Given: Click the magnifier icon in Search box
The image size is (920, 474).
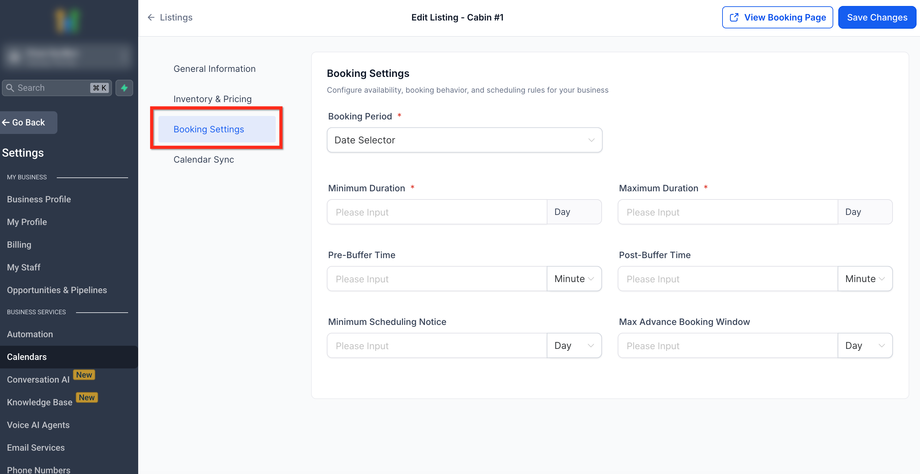Looking at the screenshot, I should coord(10,88).
